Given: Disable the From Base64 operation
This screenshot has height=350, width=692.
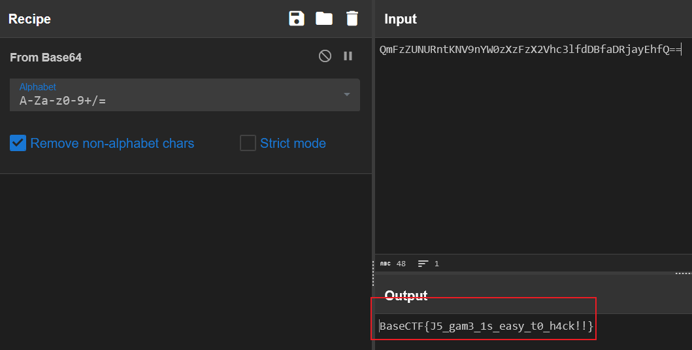Looking at the screenshot, I should point(325,56).
